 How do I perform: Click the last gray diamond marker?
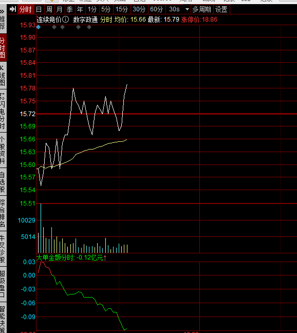tap(89, 27)
